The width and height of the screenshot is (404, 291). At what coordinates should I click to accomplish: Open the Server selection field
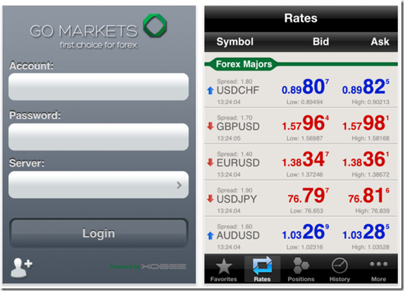pyautogui.click(x=98, y=184)
